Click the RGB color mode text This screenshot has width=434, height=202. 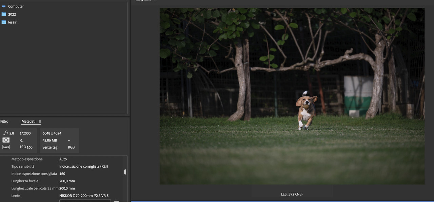coord(71,147)
